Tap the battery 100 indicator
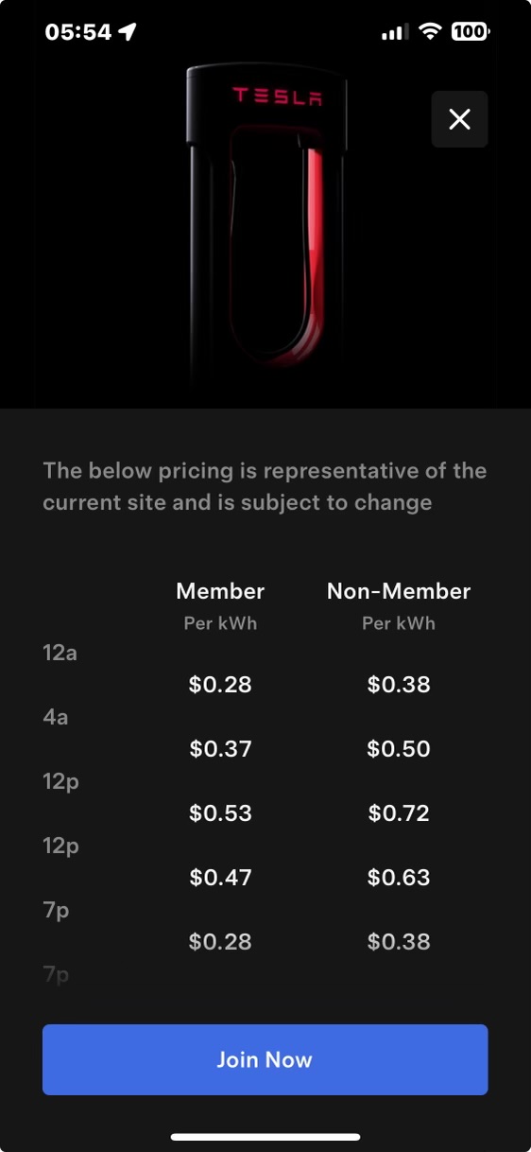 [470, 32]
